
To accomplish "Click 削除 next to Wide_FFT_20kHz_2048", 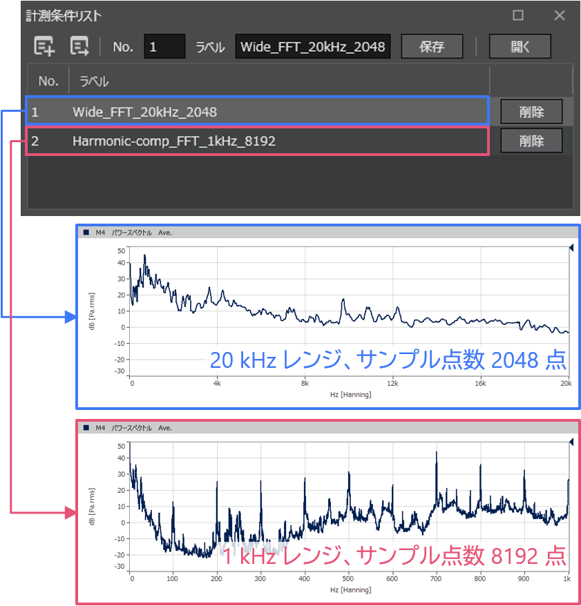I will coord(531,111).
